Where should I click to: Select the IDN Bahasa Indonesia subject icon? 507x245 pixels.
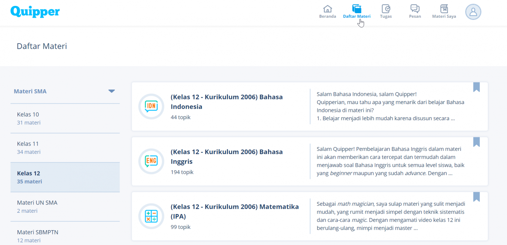coord(151,106)
